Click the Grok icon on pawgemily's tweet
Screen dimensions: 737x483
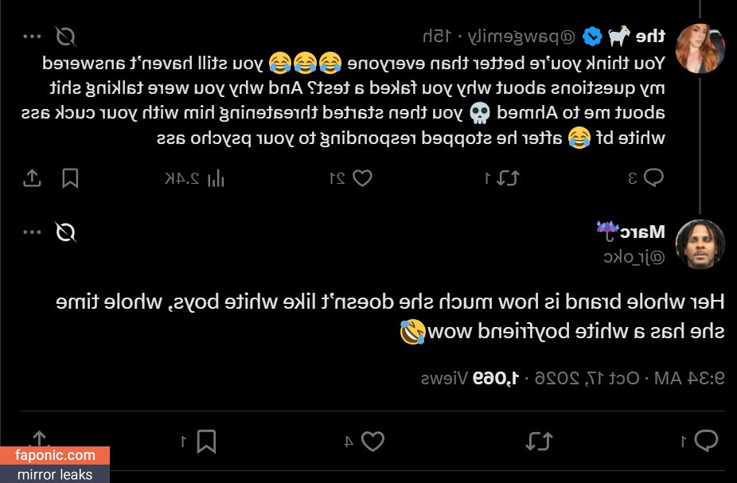pyautogui.click(x=65, y=36)
